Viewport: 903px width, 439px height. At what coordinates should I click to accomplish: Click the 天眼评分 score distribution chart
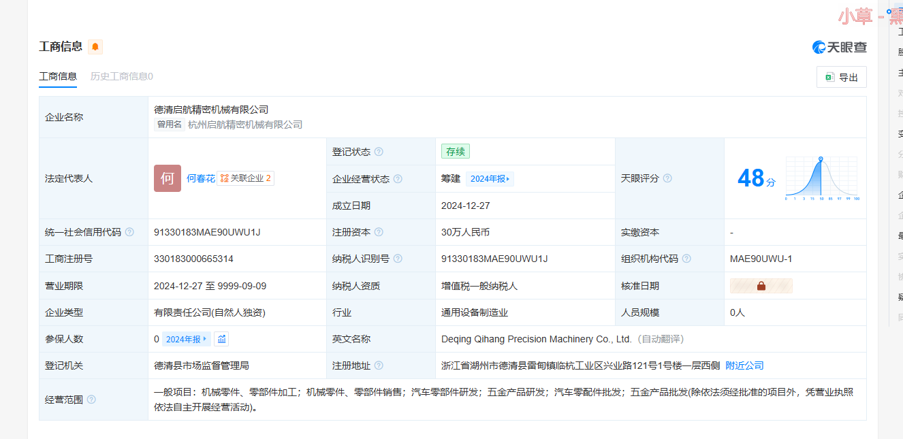pos(821,178)
